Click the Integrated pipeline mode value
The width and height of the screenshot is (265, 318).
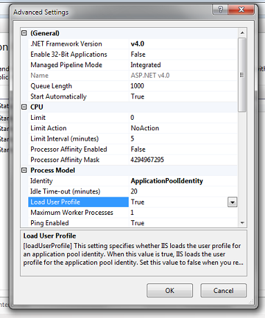pos(146,65)
